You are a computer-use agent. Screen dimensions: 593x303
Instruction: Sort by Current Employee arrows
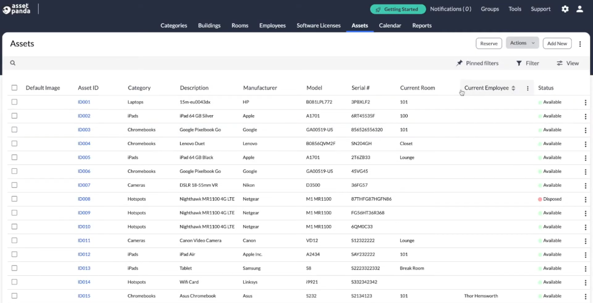(x=513, y=88)
